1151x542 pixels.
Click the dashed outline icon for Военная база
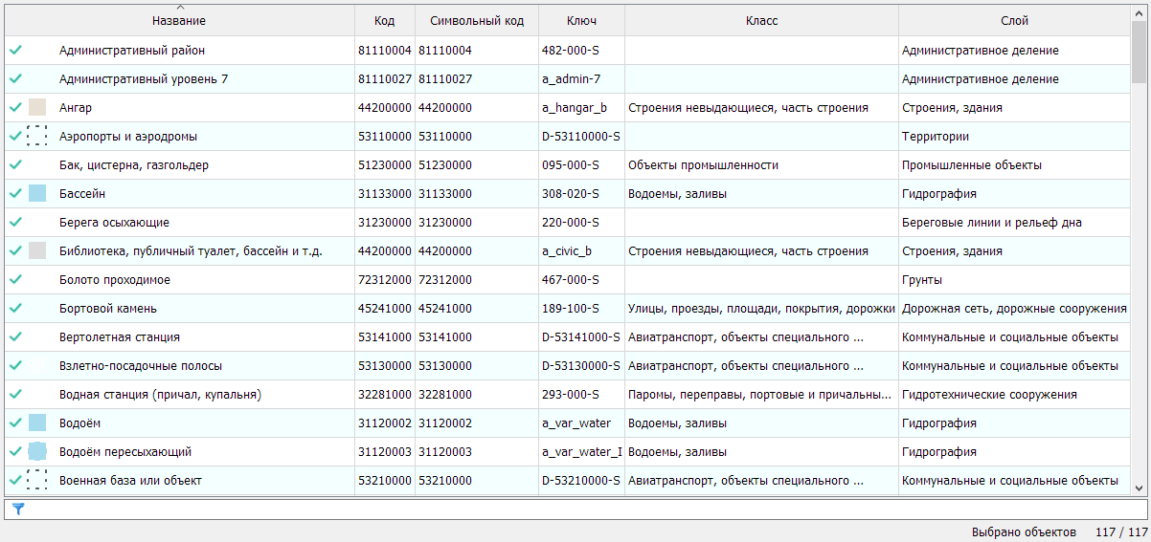pos(37,481)
